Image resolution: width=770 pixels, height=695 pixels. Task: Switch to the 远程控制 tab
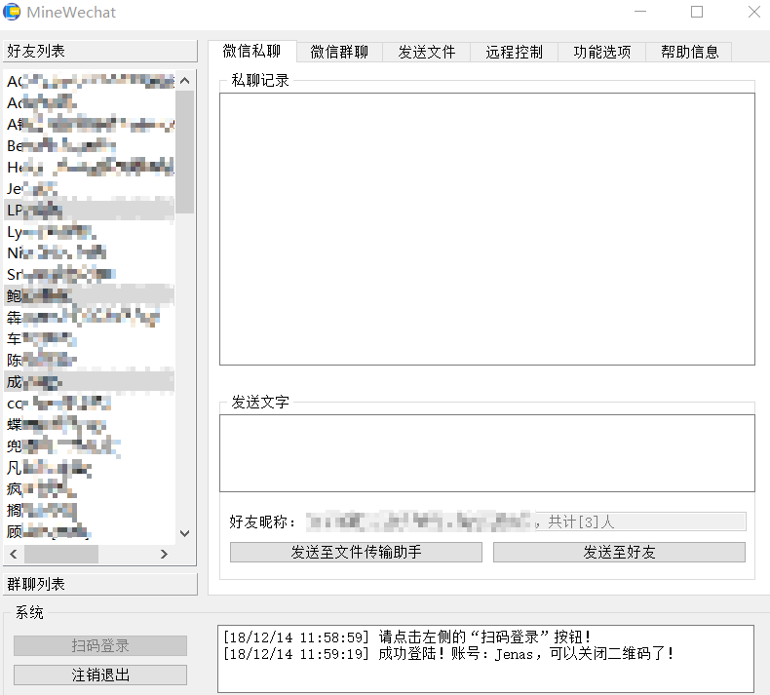515,52
